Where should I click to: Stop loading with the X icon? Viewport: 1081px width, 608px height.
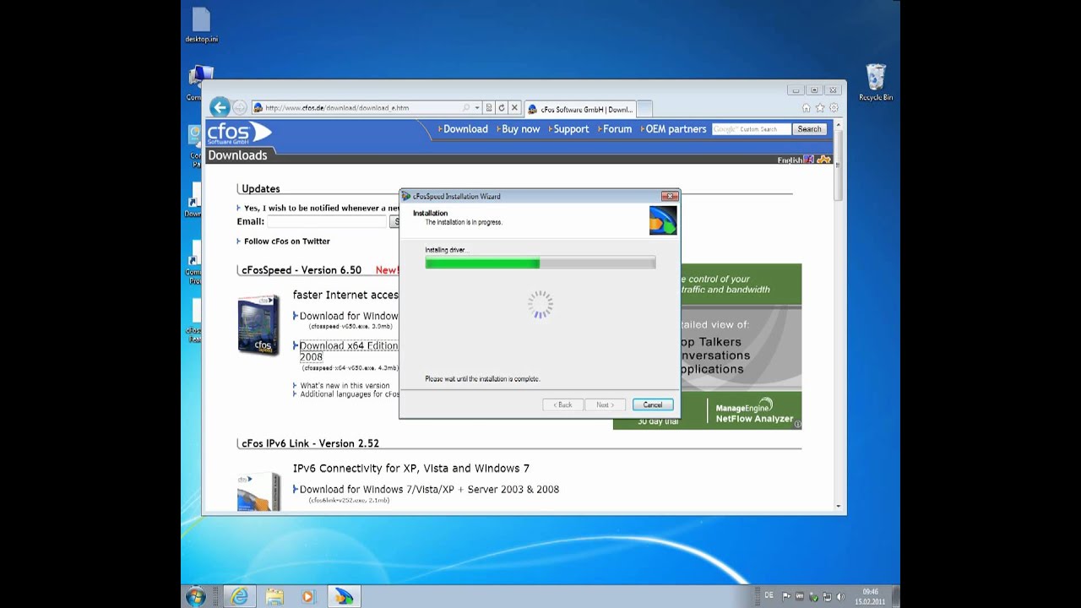(513, 108)
